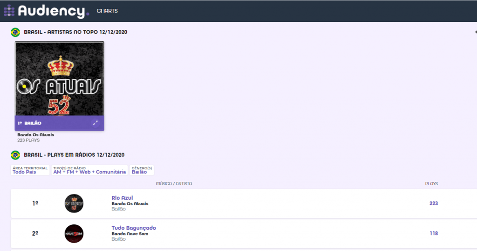Click the 1º Bailão purple banner
Screen dimensions: 477x251
pos(59,123)
